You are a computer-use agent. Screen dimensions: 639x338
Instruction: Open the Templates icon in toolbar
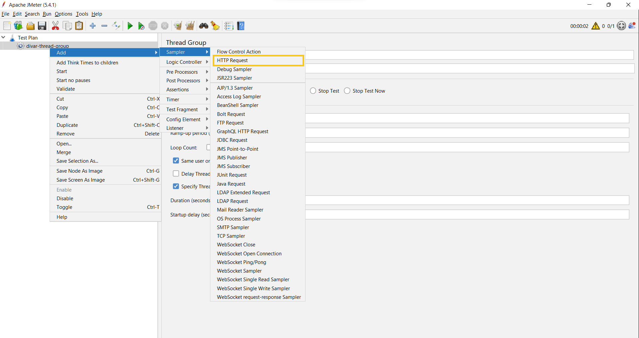(18, 26)
